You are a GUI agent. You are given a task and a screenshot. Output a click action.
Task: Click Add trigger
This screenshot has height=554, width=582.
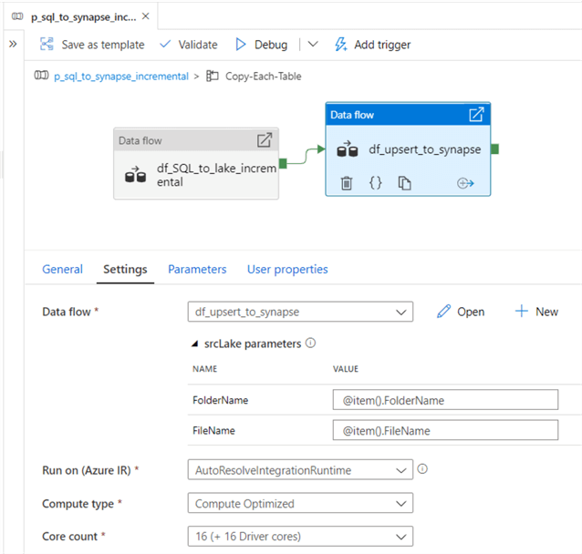pos(373,45)
